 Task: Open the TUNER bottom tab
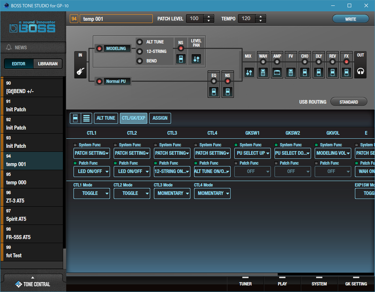coord(245,283)
